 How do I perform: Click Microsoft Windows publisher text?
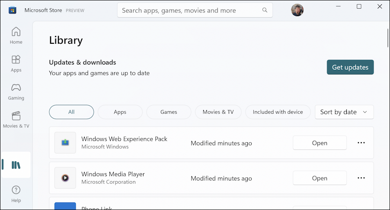pyautogui.click(x=105, y=147)
